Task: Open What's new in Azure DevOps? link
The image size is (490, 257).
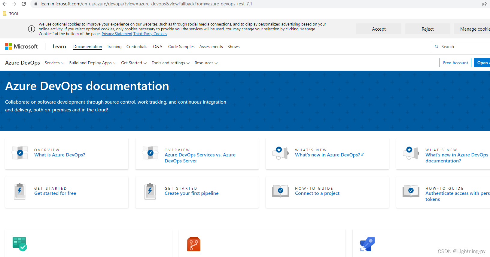Action: pyautogui.click(x=327, y=155)
